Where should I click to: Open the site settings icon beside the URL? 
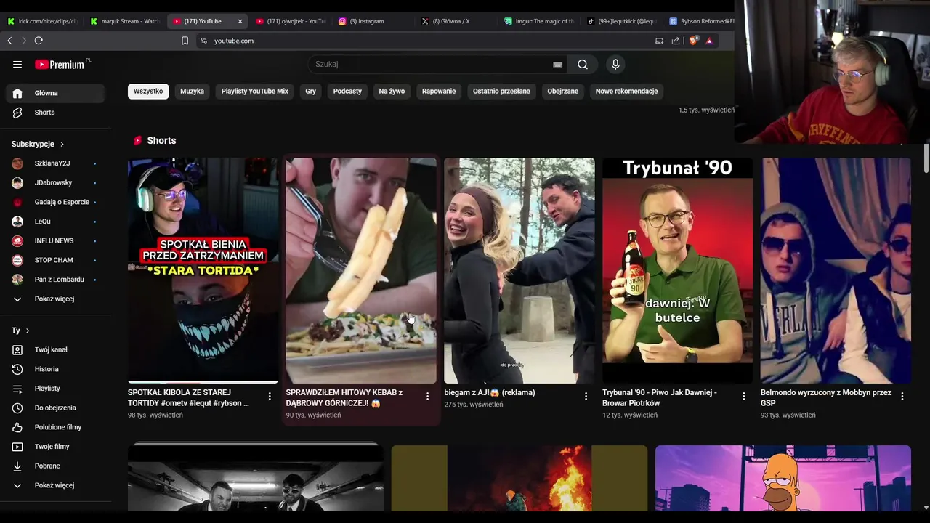coord(203,41)
